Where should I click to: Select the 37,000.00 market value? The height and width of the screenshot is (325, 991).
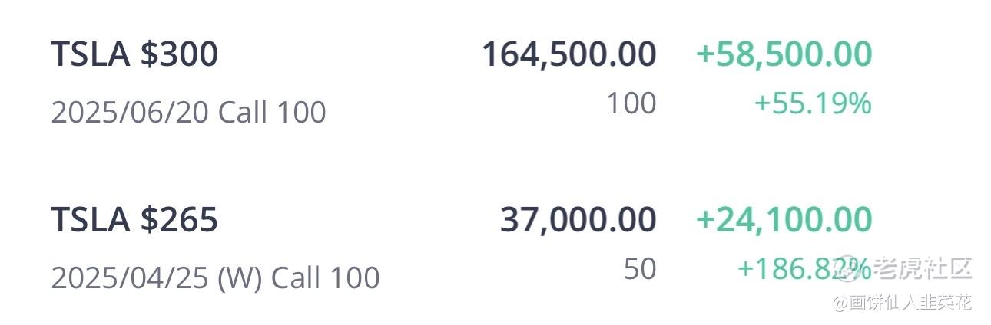coord(578,220)
